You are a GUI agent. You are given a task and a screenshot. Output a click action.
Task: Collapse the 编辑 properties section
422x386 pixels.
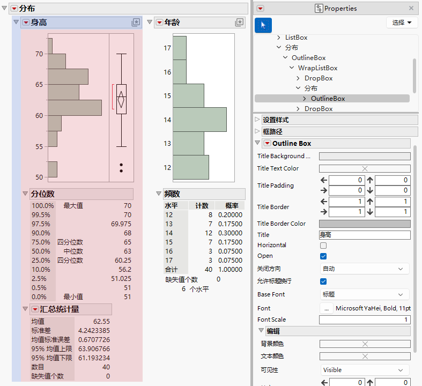click(x=261, y=330)
